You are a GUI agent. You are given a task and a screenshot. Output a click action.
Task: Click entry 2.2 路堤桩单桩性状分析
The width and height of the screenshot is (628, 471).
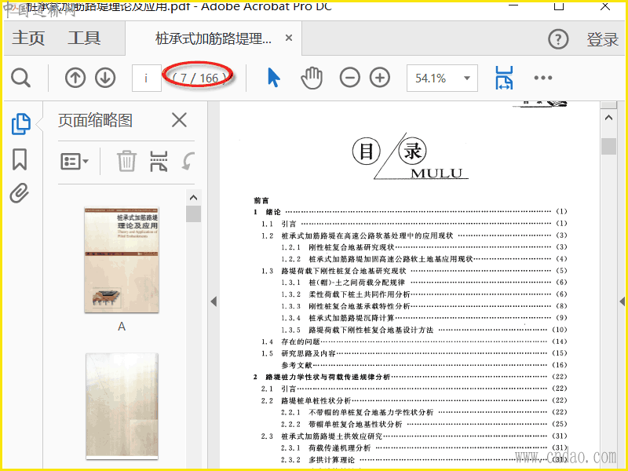pos(414,400)
